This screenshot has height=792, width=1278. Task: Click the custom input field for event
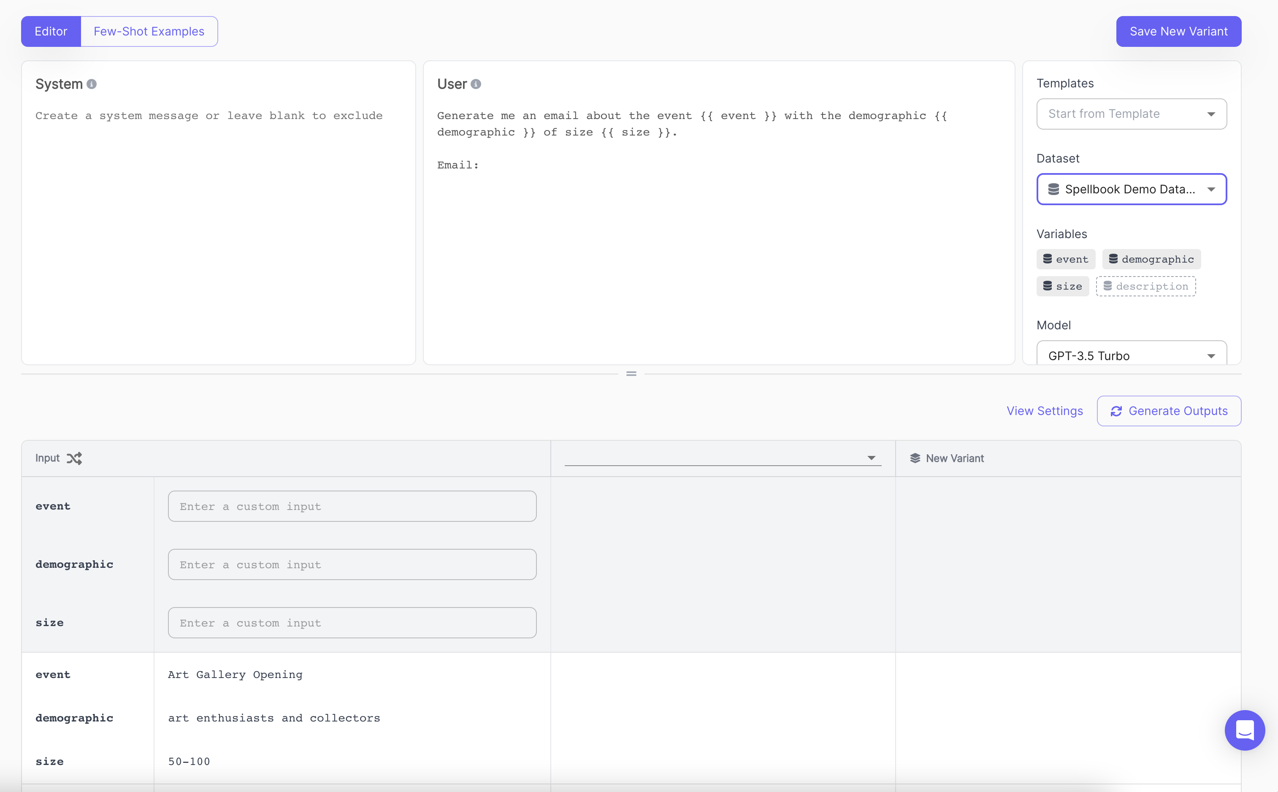[x=352, y=506]
